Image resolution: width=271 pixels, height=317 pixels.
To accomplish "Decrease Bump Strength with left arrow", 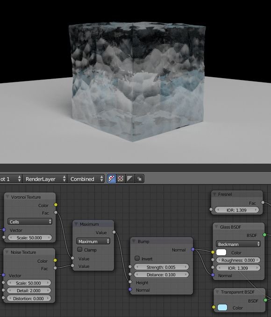I will point(137,267).
